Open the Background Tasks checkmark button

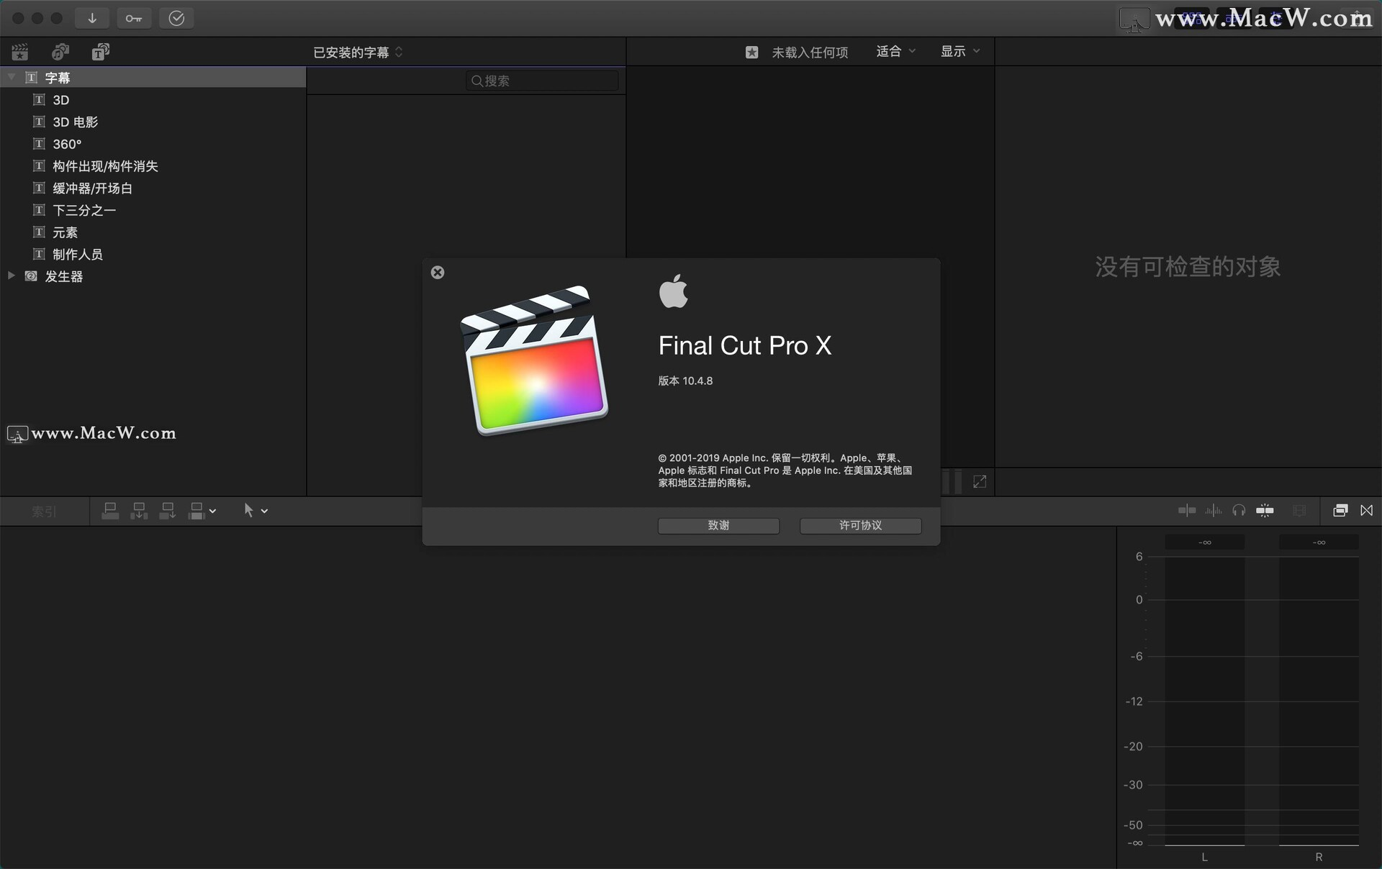(x=176, y=18)
